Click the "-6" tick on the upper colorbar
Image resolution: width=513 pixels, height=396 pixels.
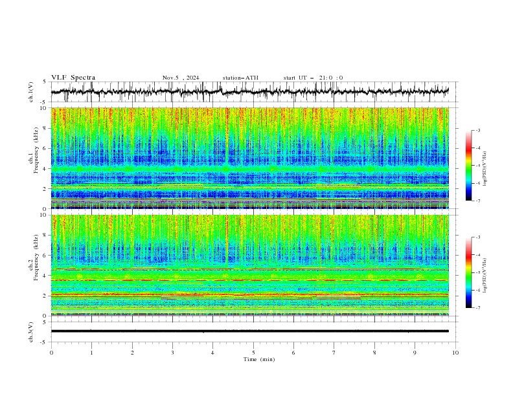[x=477, y=183]
